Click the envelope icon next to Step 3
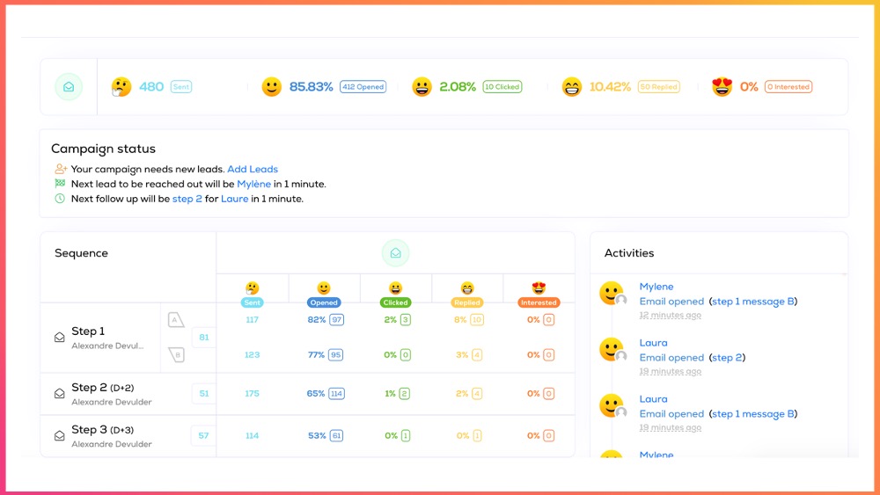This screenshot has height=495, width=880. point(60,435)
